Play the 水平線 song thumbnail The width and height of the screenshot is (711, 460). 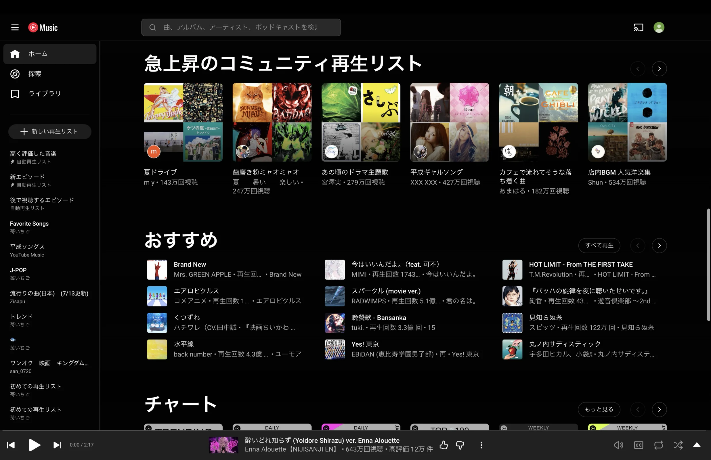(157, 350)
